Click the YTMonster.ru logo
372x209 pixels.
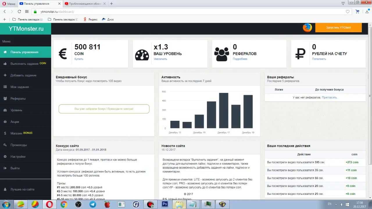click(26, 29)
